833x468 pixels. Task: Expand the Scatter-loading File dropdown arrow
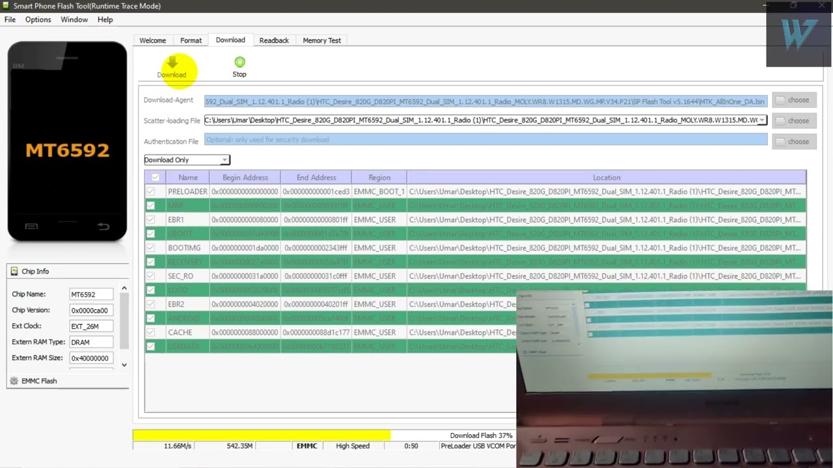[762, 120]
